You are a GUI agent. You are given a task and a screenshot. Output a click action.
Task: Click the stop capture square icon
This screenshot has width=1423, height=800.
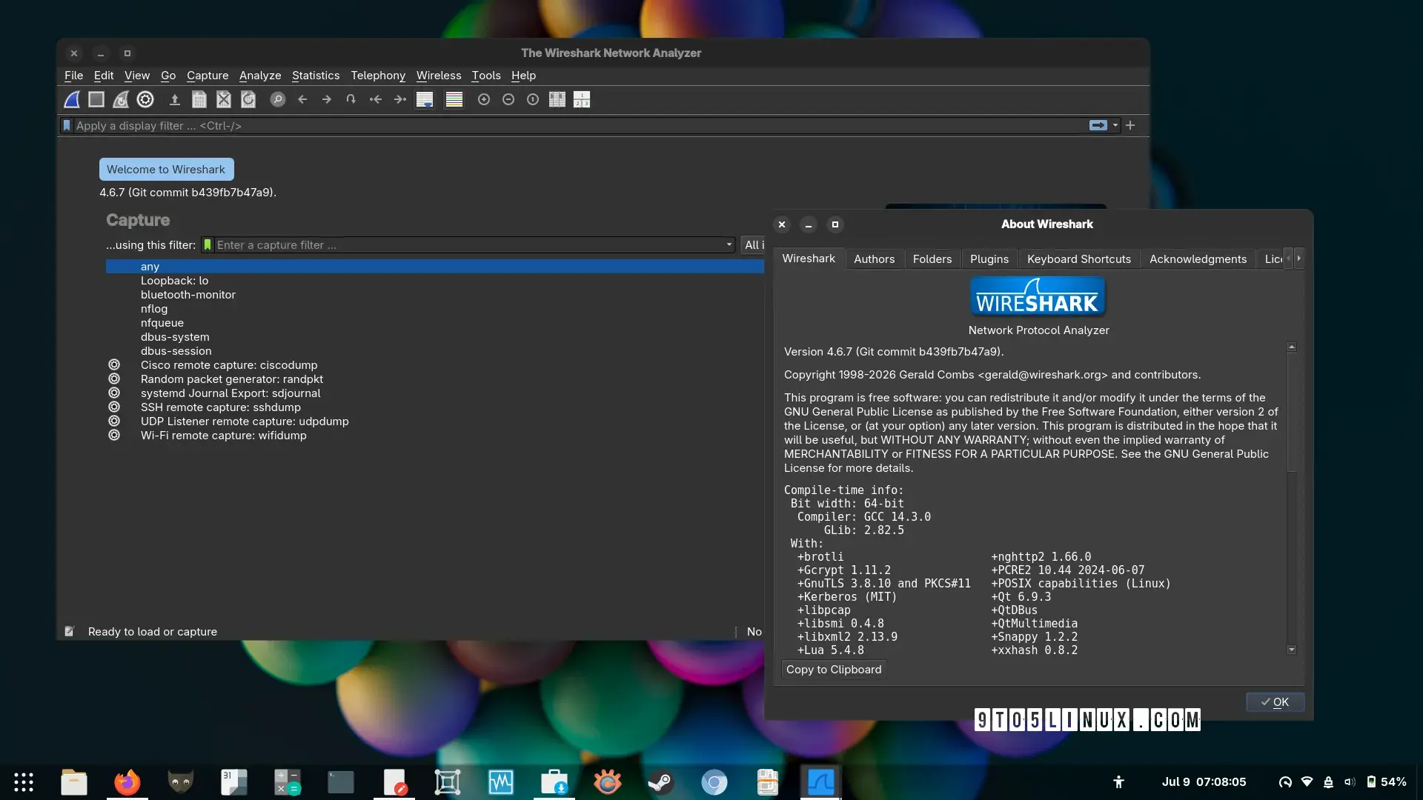tap(96, 99)
